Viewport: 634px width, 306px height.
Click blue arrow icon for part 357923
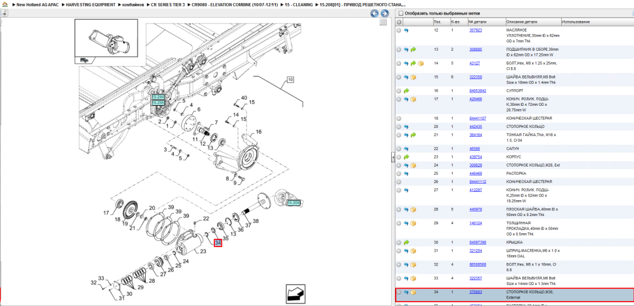(406, 30)
